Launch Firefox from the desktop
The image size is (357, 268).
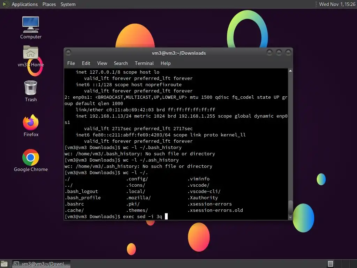pos(31,126)
